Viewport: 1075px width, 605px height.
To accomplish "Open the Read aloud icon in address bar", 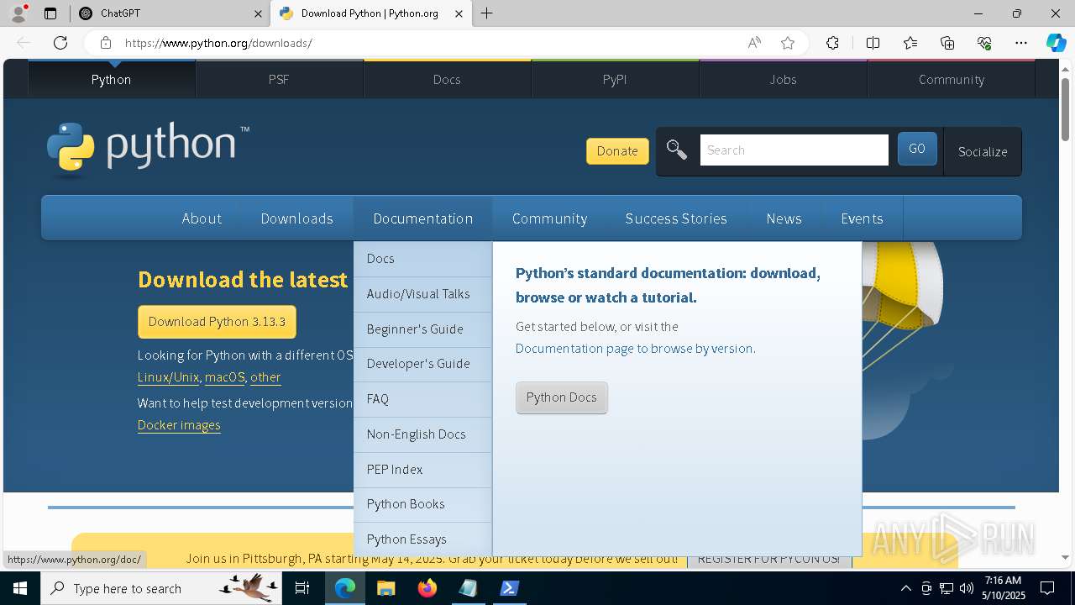I will (x=754, y=43).
